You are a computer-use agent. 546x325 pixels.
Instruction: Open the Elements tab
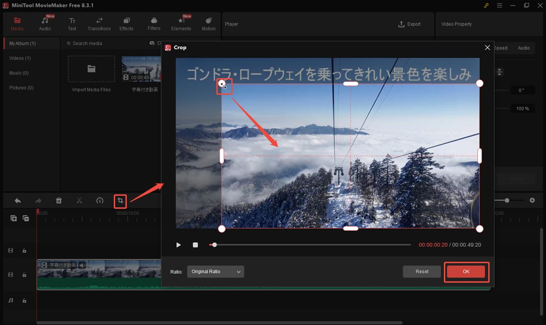coord(181,24)
